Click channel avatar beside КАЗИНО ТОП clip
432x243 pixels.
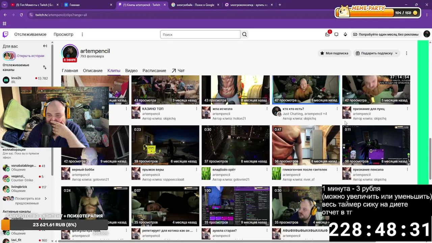pos(136,113)
